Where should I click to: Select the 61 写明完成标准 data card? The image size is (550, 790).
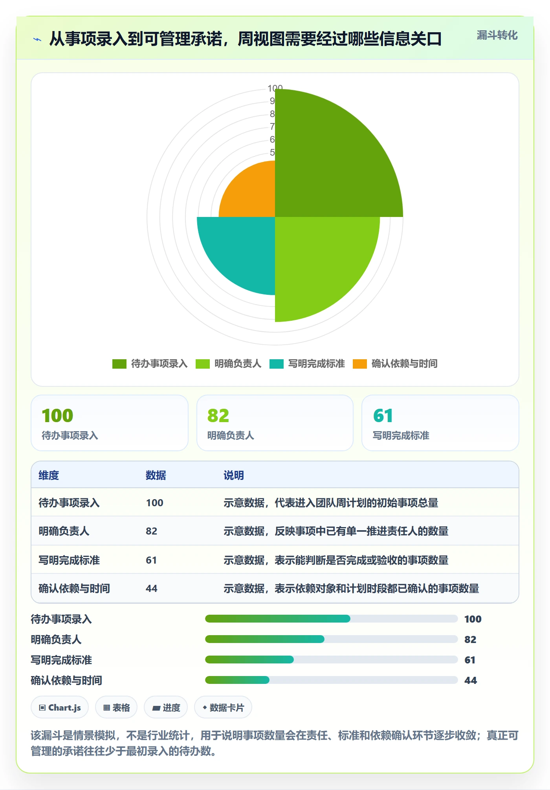point(440,423)
